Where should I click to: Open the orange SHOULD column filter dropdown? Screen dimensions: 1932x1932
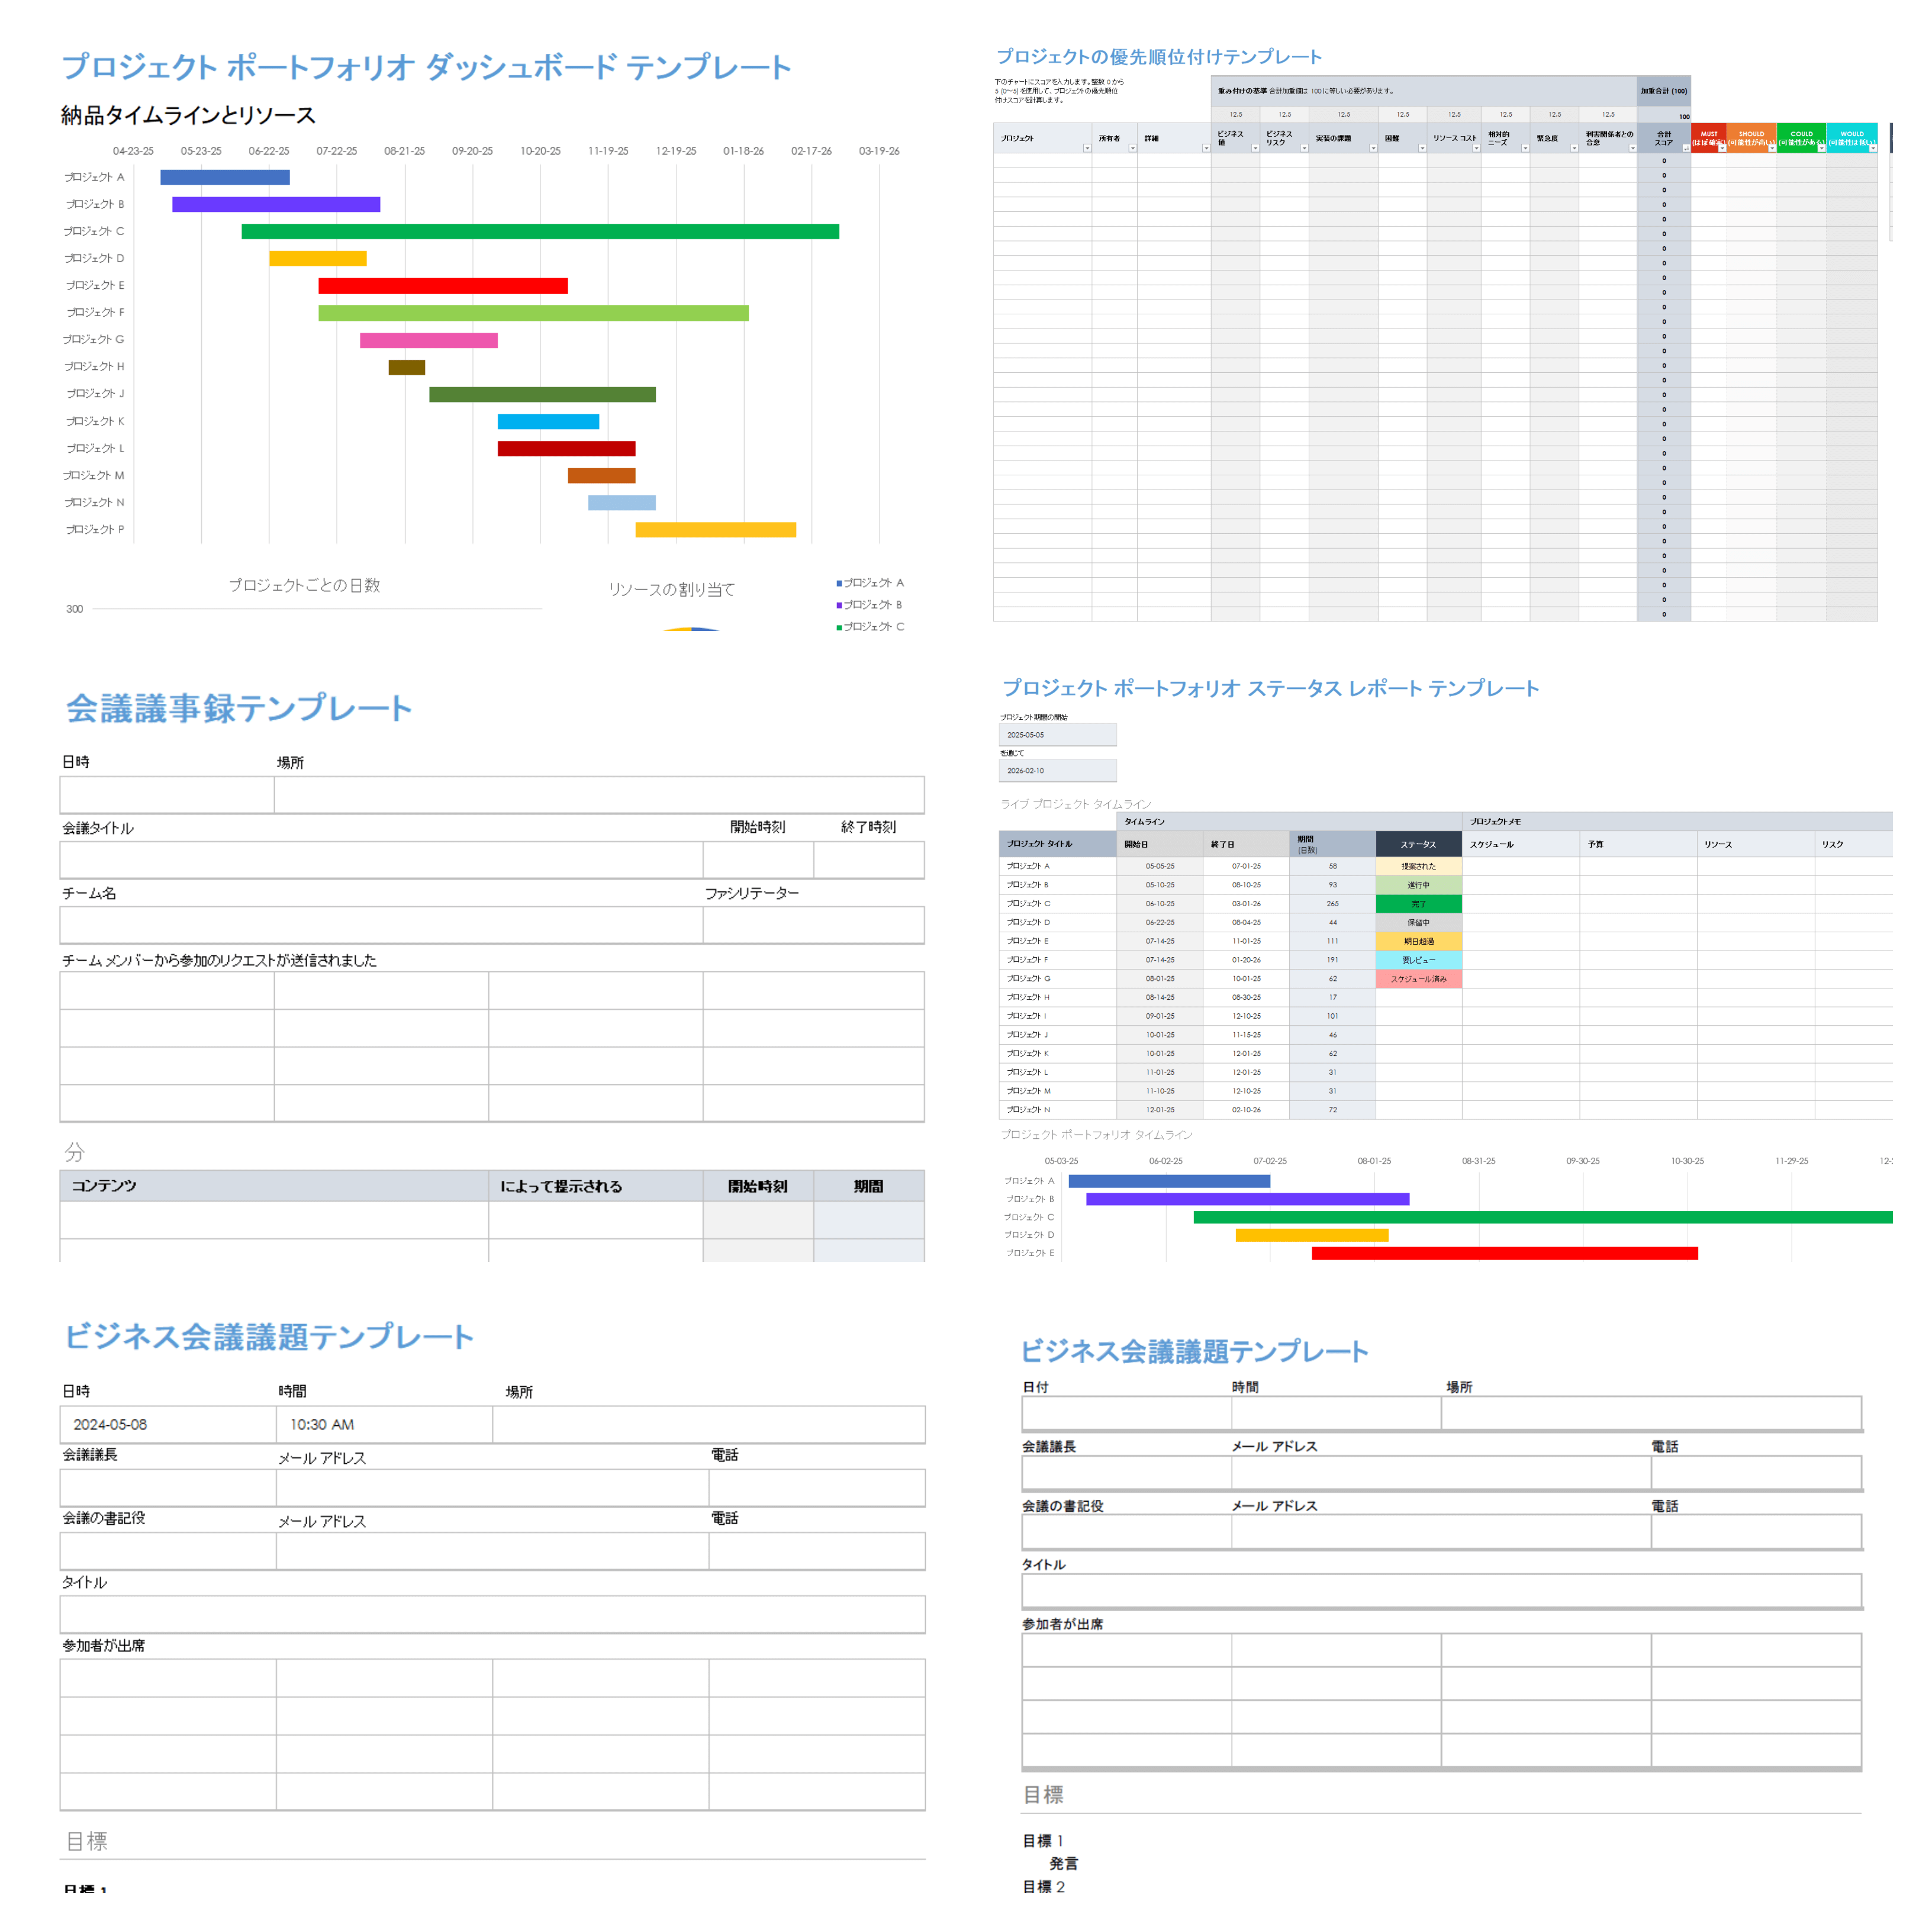tap(1772, 148)
